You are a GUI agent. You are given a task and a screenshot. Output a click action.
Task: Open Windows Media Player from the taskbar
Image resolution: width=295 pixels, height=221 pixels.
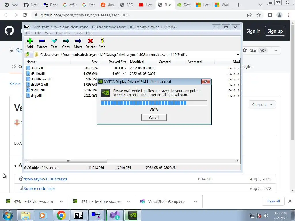coord(43,215)
